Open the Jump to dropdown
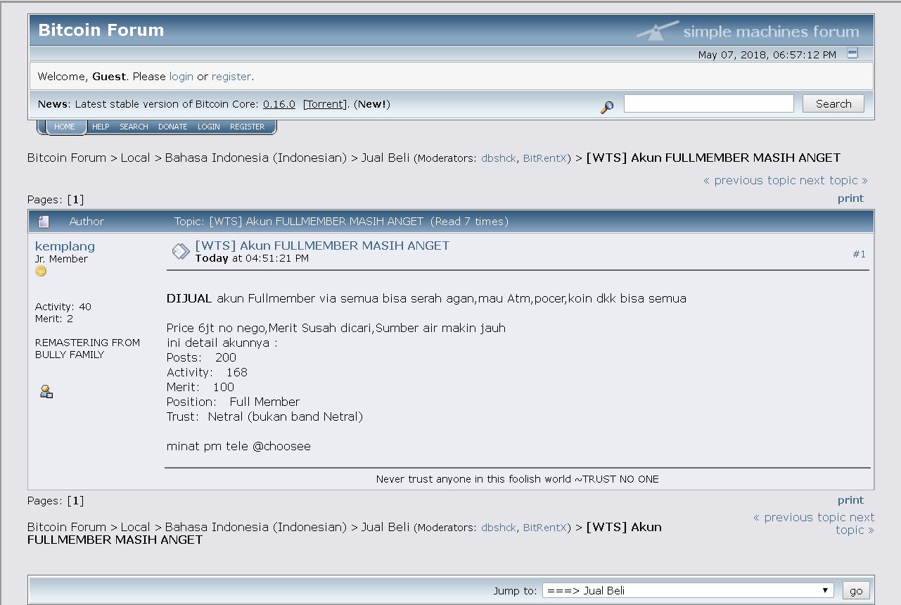The height and width of the screenshot is (605, 901). coord(688,590)
